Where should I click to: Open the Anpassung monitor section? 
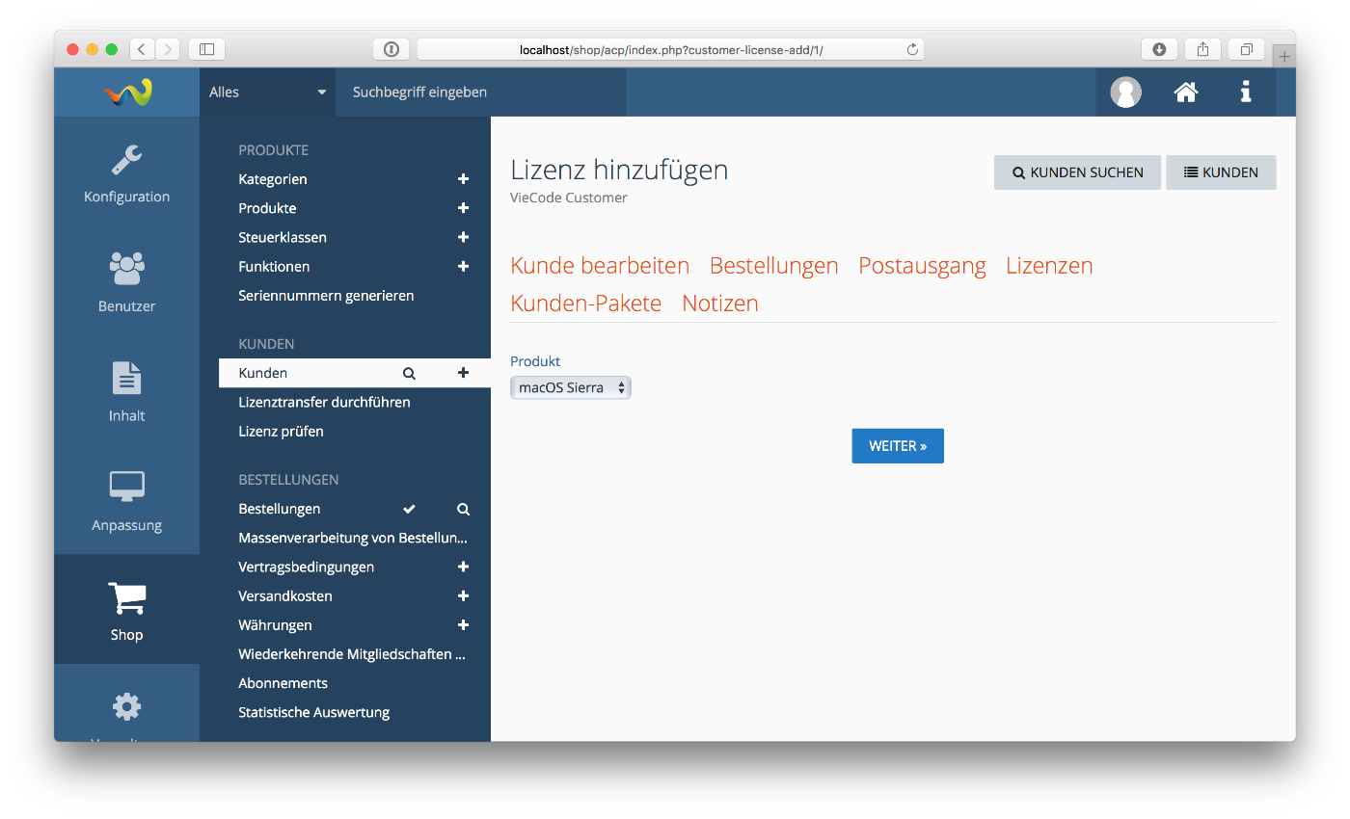(126, 500)
